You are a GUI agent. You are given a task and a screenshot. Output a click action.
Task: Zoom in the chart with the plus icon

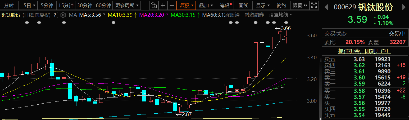(x=163, y=5)
